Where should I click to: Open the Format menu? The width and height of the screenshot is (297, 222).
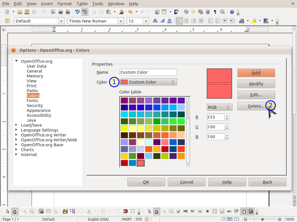click(x=64, y=4)
